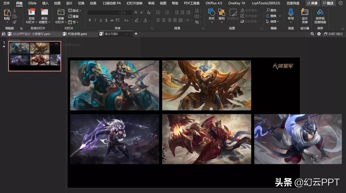Select the blue dragon rider image on slide

pyautogui.click(x=114, y=85)
